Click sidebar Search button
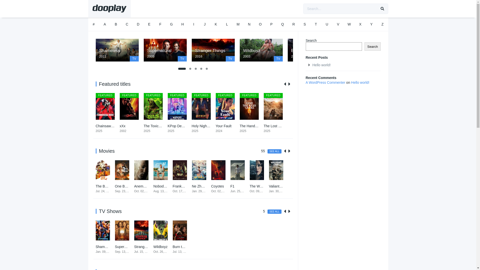 click(372, 46)
